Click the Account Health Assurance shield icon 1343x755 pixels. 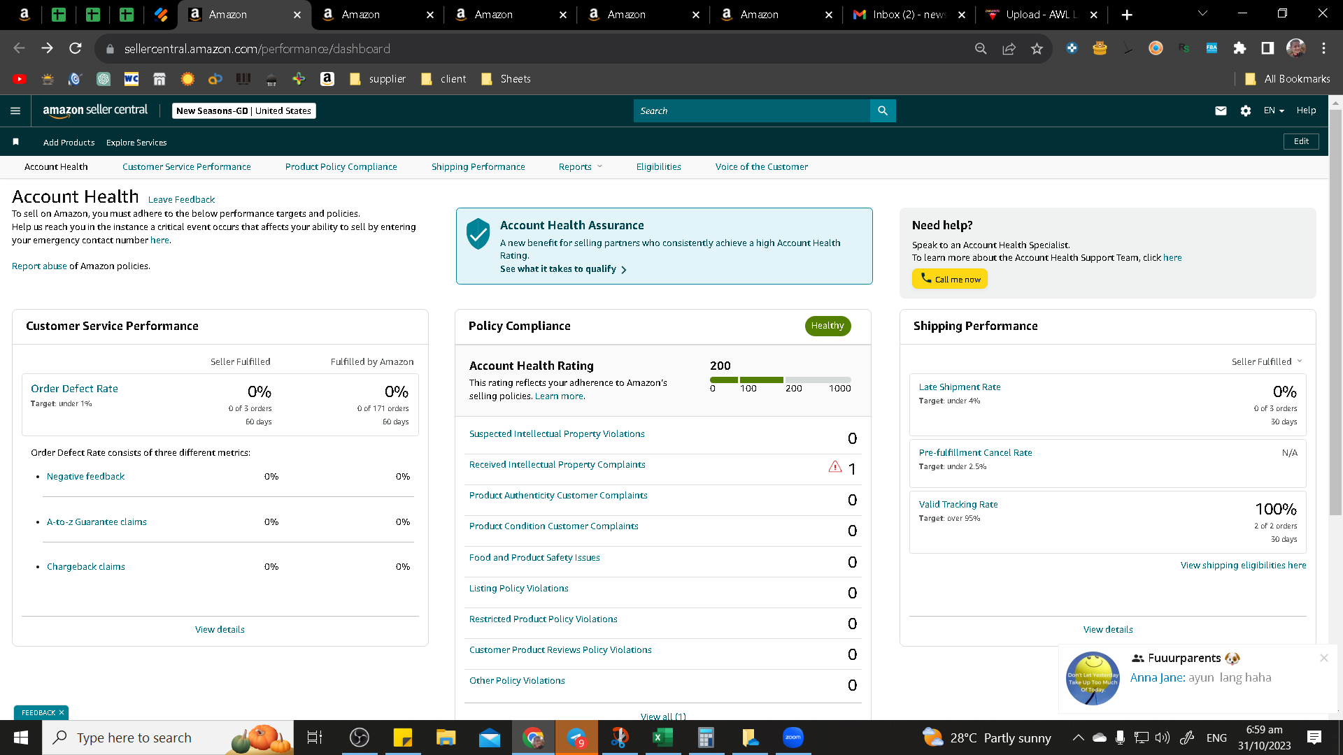(478, 233)
